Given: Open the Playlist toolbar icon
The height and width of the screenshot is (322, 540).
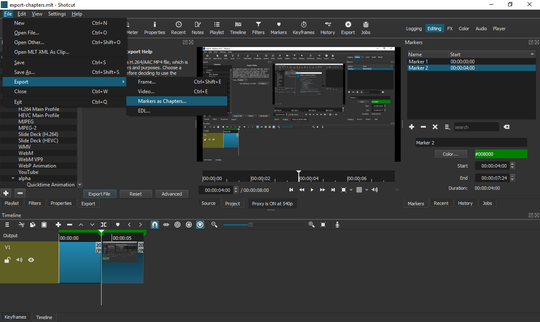Looking at the screenshot, I should coord(217,28).
